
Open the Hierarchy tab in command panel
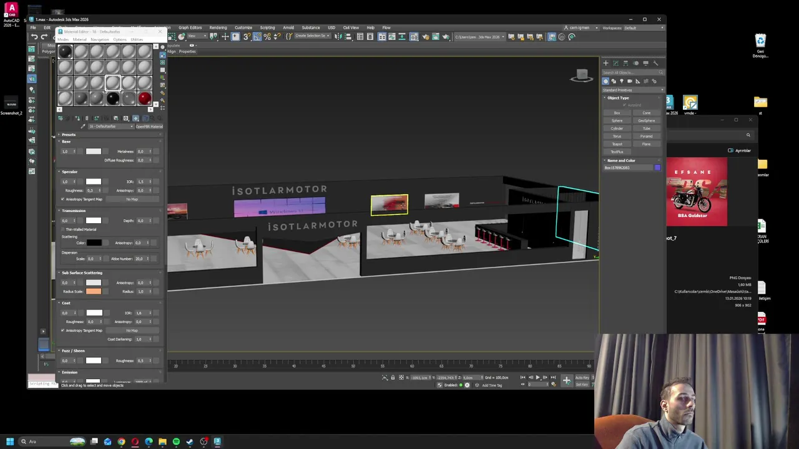click(x=625, y=63)
